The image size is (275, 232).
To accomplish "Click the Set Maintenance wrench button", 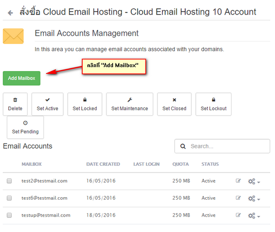I will [130, 104].
